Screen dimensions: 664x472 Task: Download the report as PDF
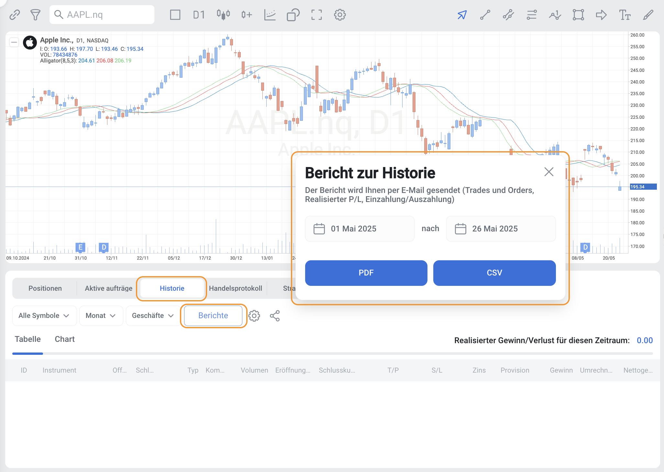coord(366,273)
